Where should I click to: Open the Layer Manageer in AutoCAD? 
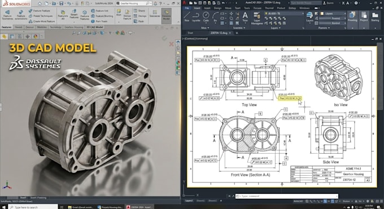[257, 19]
